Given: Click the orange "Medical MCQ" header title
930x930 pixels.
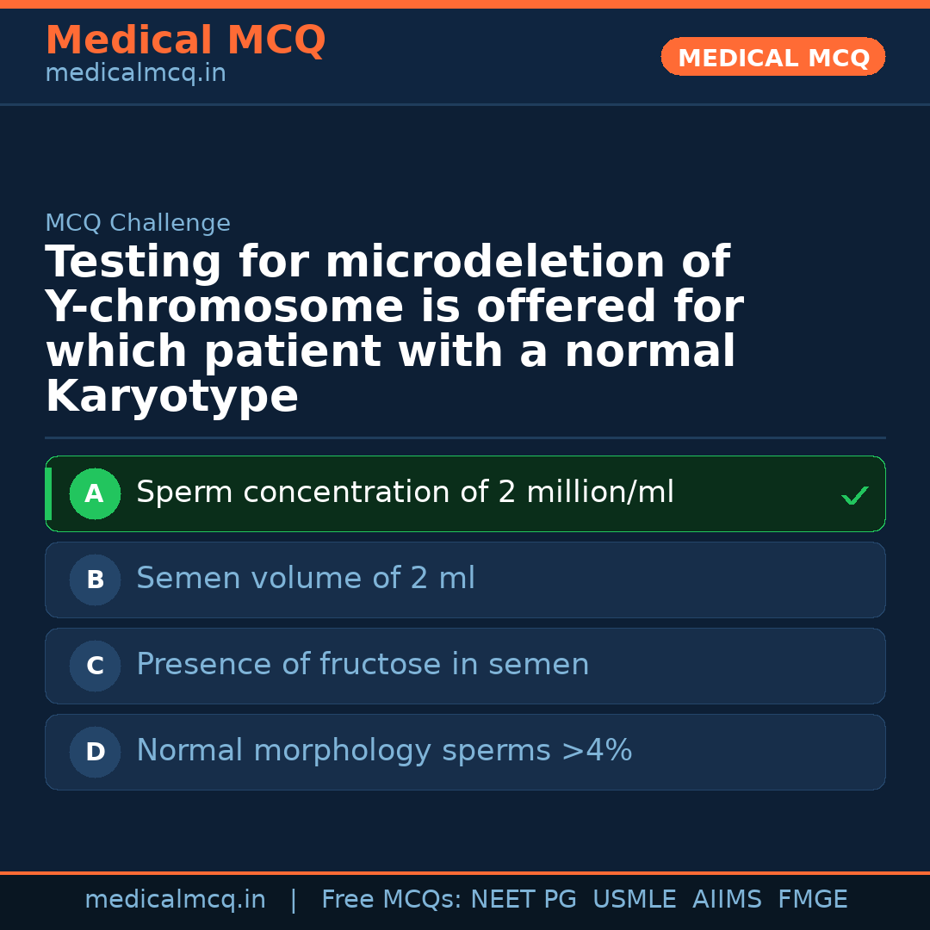Looking at the screenshot, I should pos(185,40).
